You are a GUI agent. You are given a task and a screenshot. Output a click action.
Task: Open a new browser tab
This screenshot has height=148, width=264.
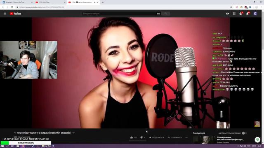[103, 2]
